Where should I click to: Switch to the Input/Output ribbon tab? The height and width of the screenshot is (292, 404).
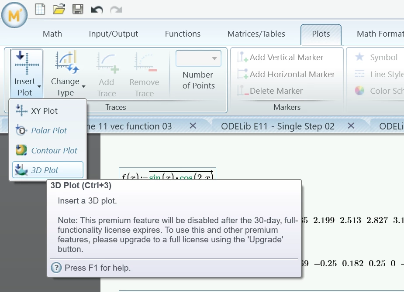pos(114,34)
